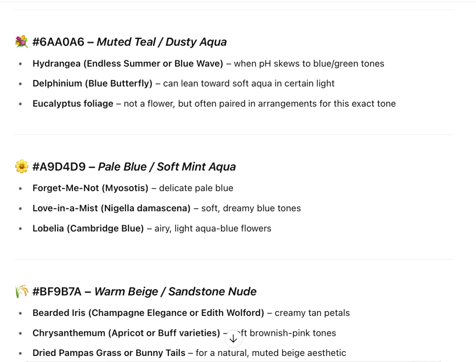Click the bold Eucalyptus foliage text
476x362 pixels.
pos(73,104)
